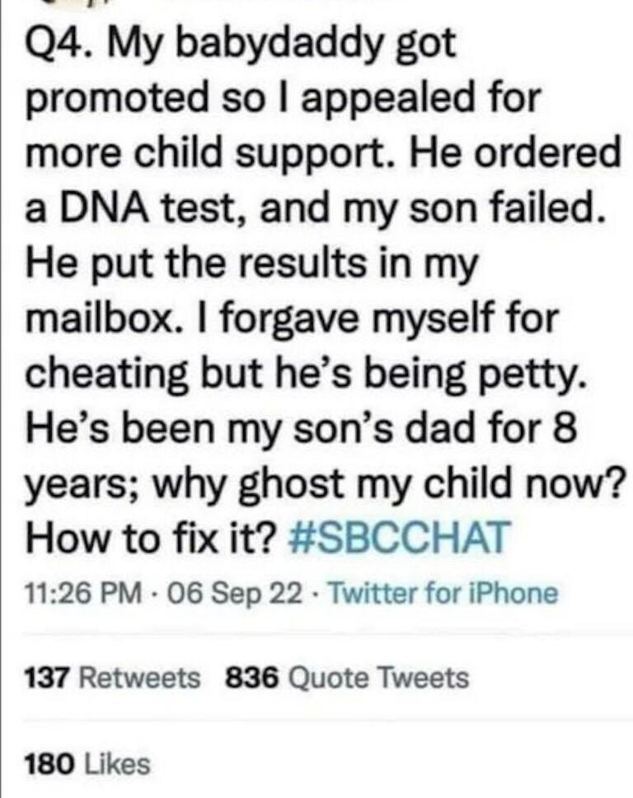The image size is (633, 798).
Task: Click the word 'cheating' in the tweet
Action: [x=103, y=375]
